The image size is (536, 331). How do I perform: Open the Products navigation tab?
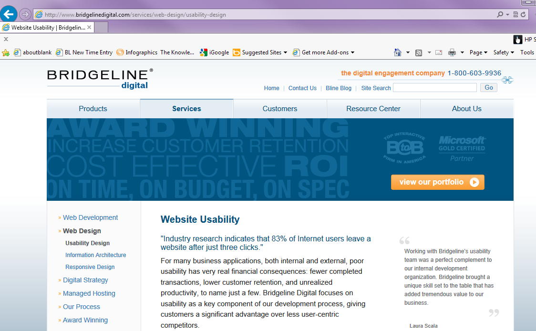click(x=93, y=109)
